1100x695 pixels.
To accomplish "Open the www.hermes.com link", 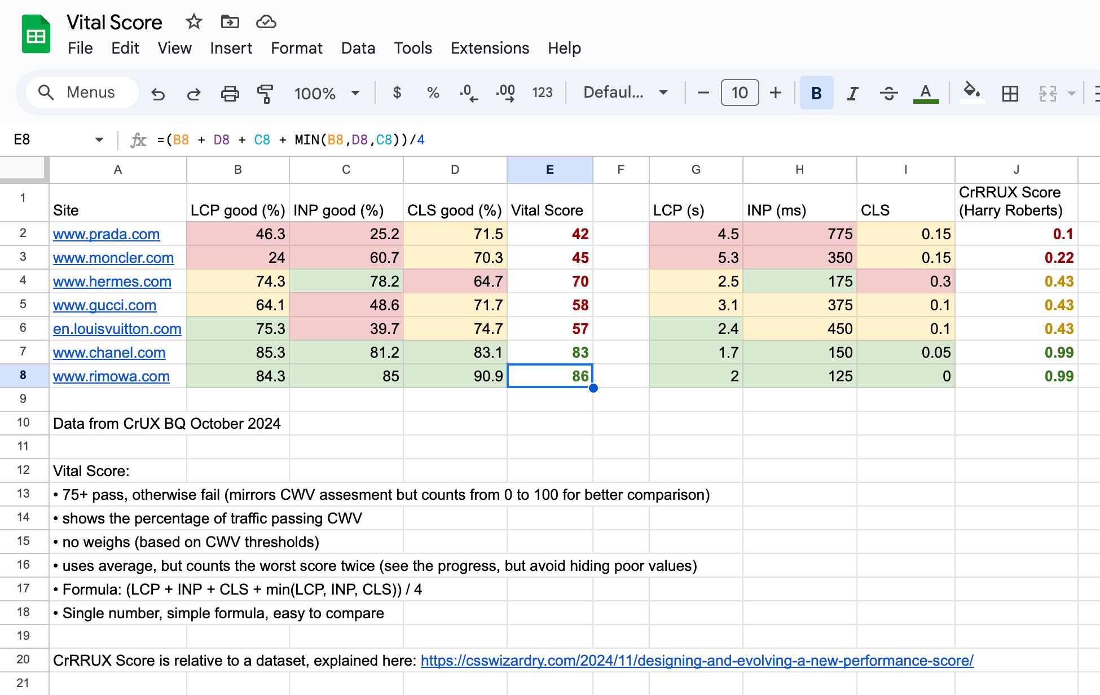I will coord(112,281).
